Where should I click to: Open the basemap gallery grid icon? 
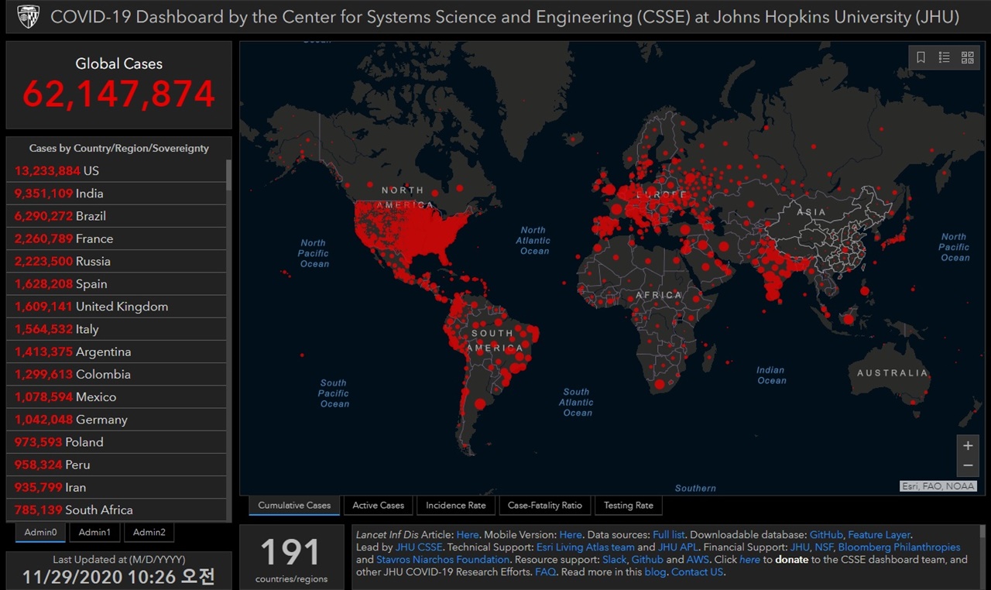point(967,57)
